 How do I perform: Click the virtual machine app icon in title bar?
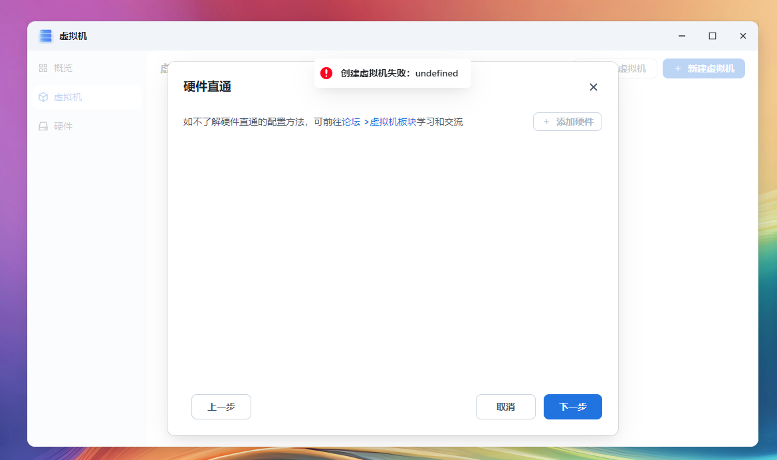(x=45, y=36)
